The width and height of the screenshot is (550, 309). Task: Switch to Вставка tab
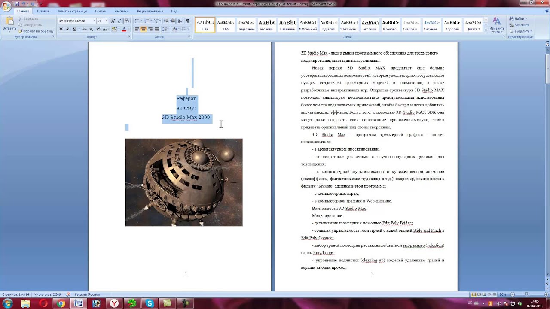pos(43,11)
